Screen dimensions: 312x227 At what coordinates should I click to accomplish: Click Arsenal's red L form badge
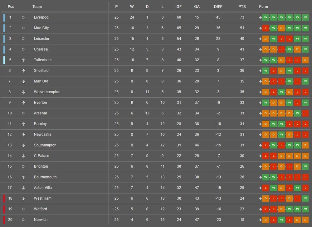click(305, 113)
